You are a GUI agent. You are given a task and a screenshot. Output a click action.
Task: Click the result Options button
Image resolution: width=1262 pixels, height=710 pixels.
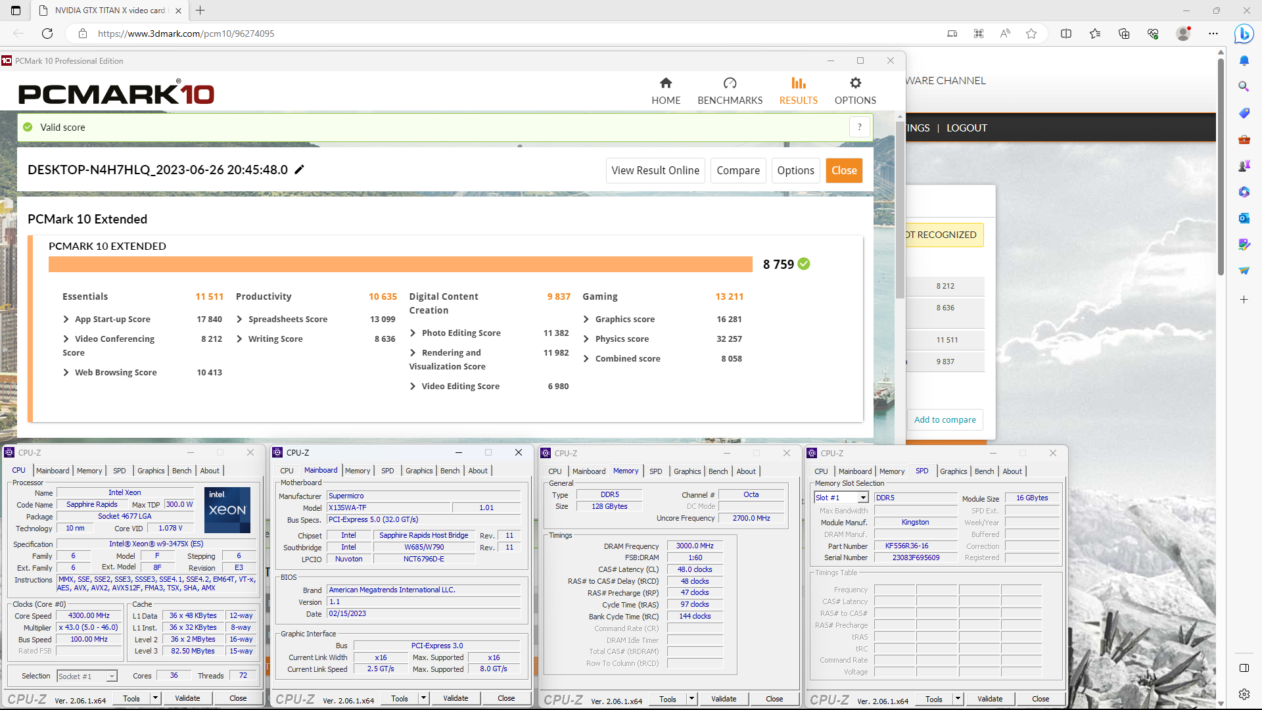coord(795,170)
